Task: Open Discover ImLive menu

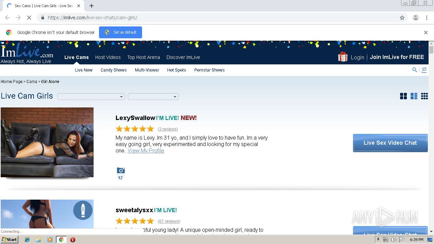Action: pyautogui.click(x=183, y=57)
